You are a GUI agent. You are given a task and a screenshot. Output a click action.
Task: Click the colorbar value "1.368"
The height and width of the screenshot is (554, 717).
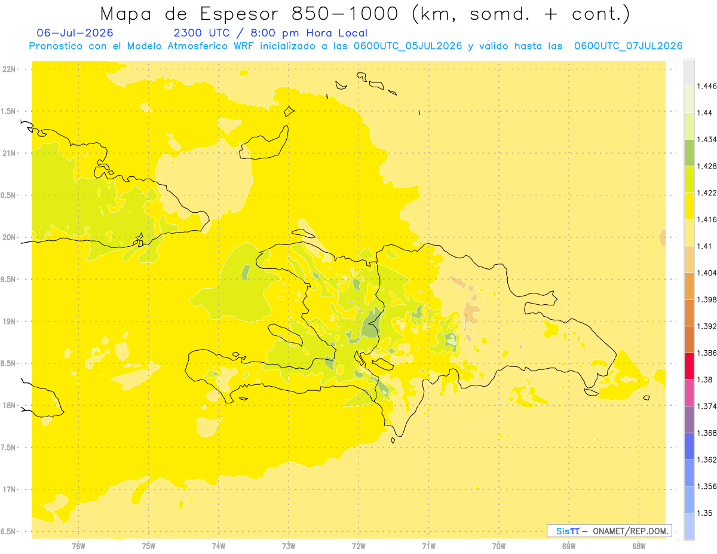coord(707,433)
